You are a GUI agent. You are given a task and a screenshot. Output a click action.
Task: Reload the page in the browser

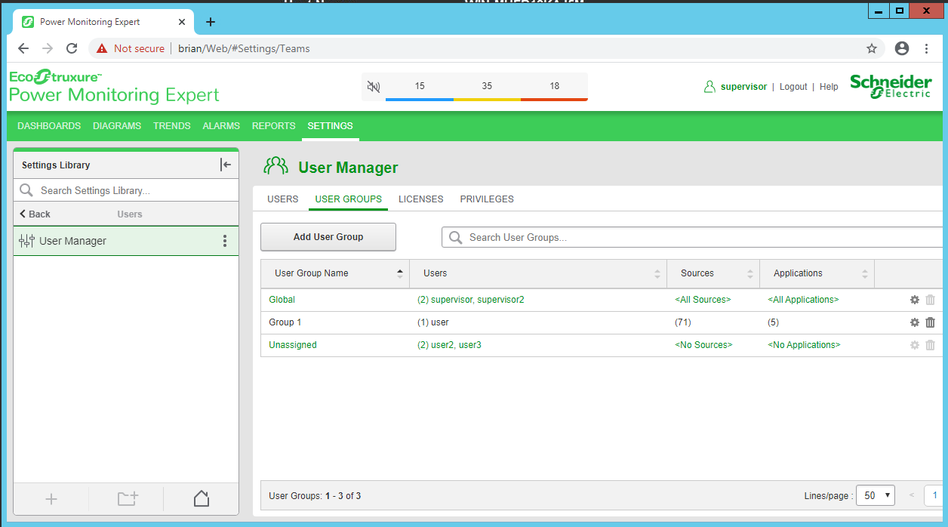point(72,48)
